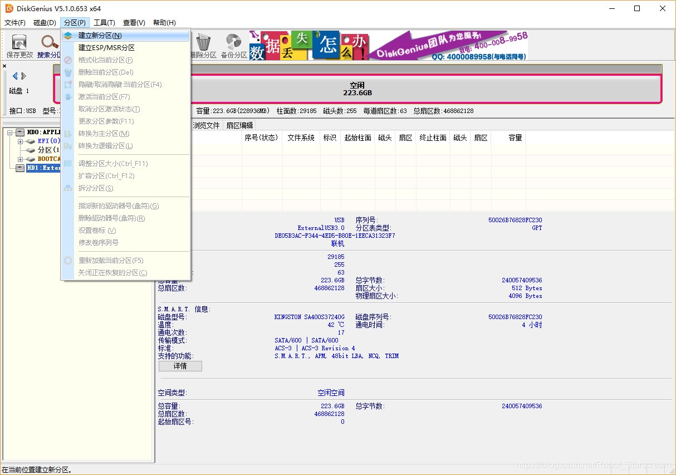This screenshot has height=475, width=676.
Task: Go to previous disk with left arrow
Action: (x=15, y=76)
